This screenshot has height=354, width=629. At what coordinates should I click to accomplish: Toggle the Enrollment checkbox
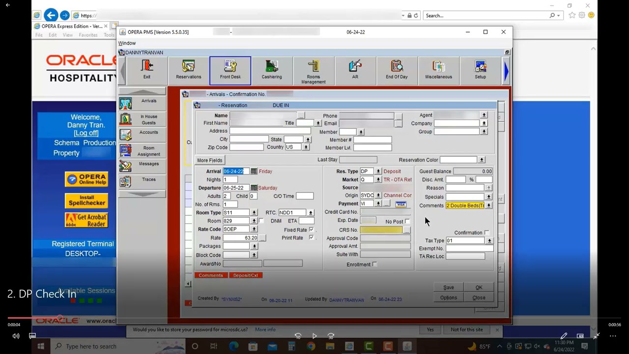(x=374, y=265)
